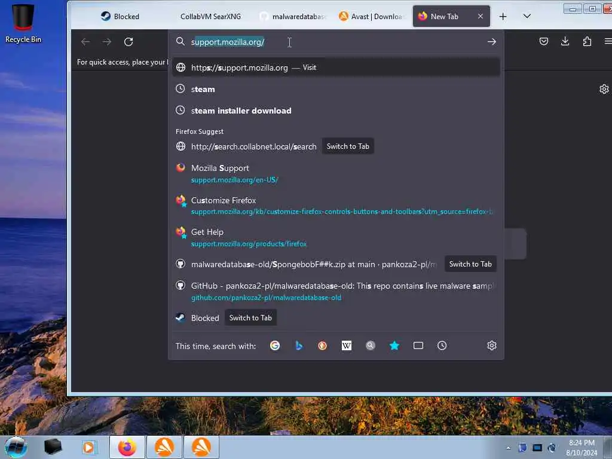This screenshot has height=459, width=612.
Task: Select http://search.collabnet.local/search suggestion
Action: [253, 146]
